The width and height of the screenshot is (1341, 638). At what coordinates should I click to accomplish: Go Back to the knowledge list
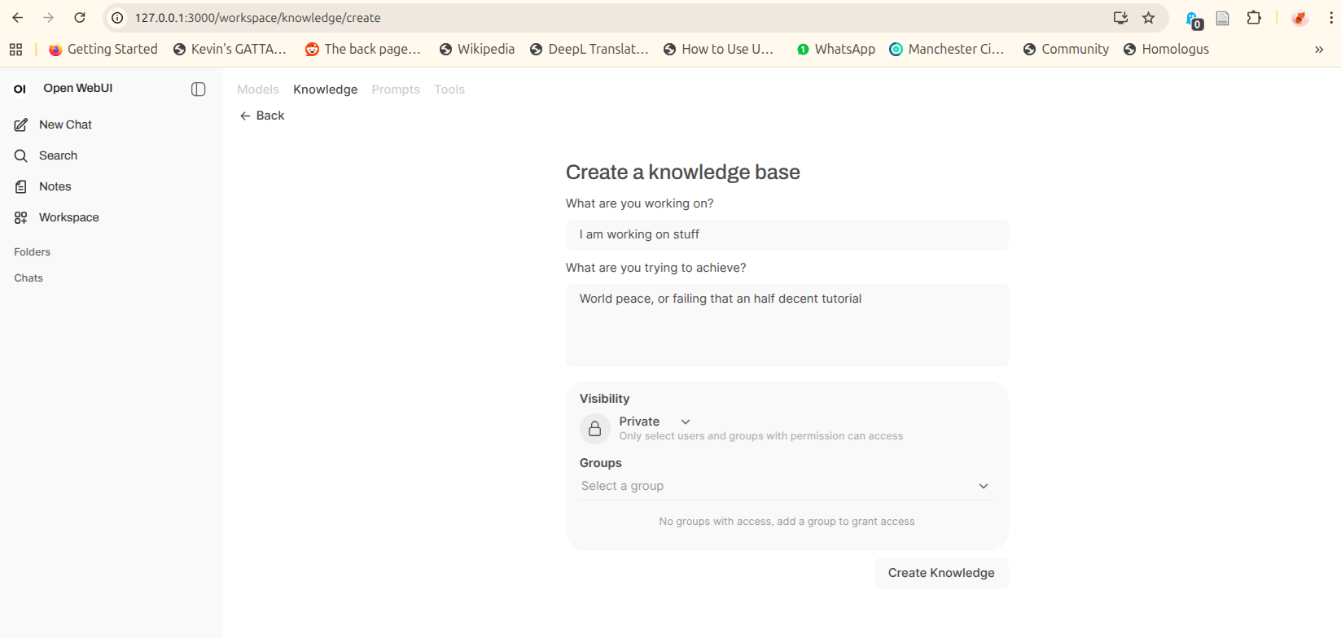coord(262,116)
